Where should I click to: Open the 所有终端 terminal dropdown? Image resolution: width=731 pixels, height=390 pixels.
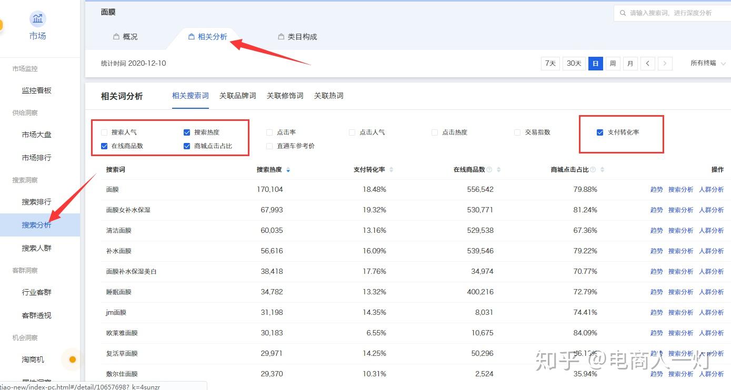point(708,63)
